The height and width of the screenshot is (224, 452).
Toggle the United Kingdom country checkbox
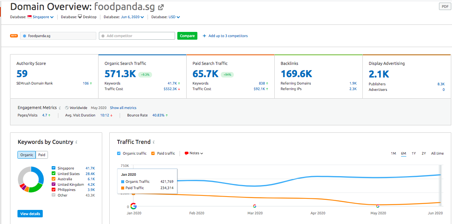pyautogui.click(x=54, y=184)
